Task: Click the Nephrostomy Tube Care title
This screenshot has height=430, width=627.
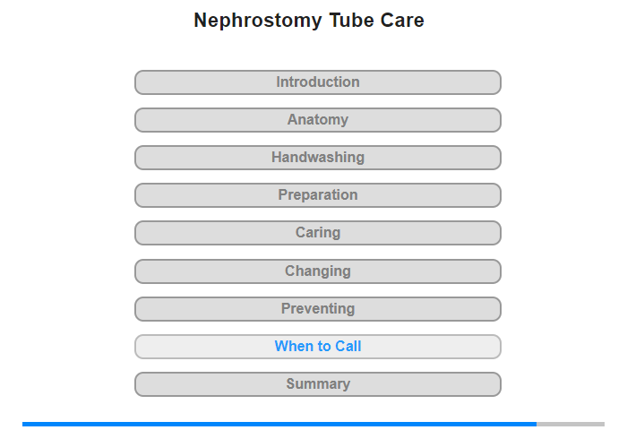Action: coord(309,21)
